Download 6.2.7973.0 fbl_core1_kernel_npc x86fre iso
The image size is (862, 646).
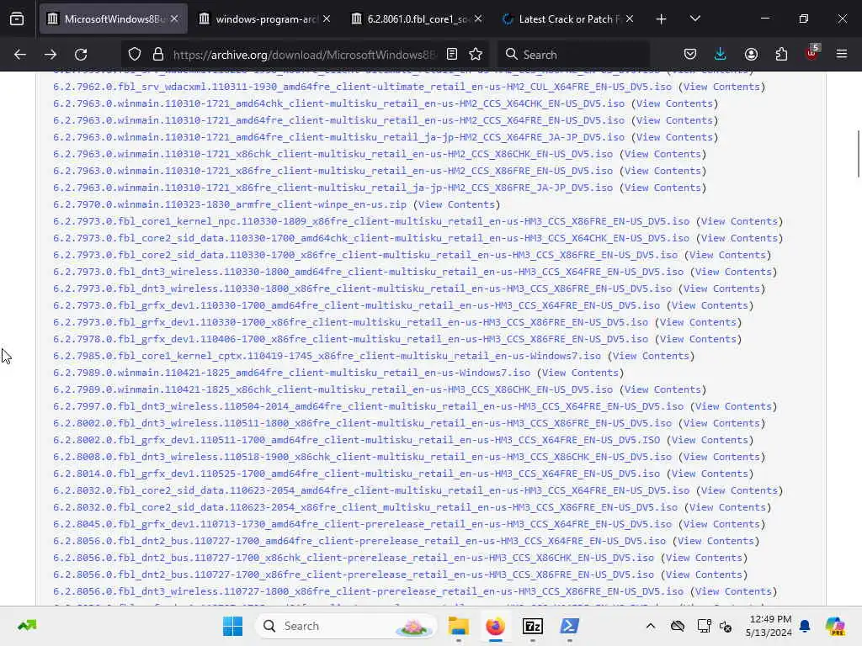[x=371, y=221]
